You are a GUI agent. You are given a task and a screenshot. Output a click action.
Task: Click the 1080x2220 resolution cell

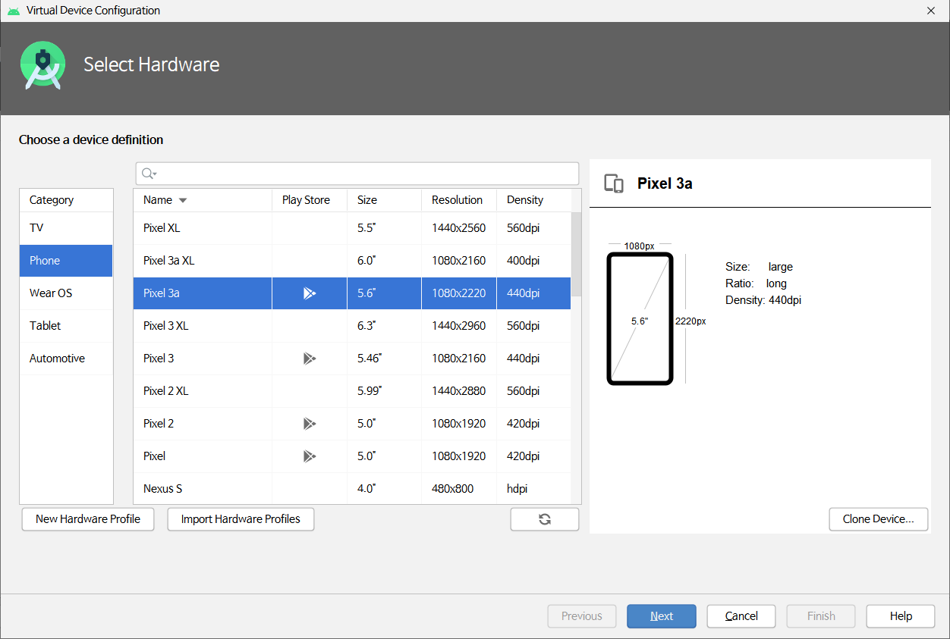coord(459,293)
